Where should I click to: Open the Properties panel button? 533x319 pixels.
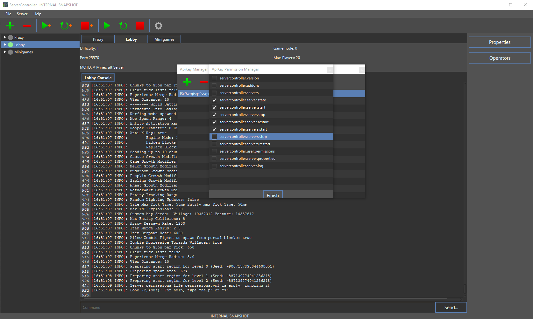500,42
